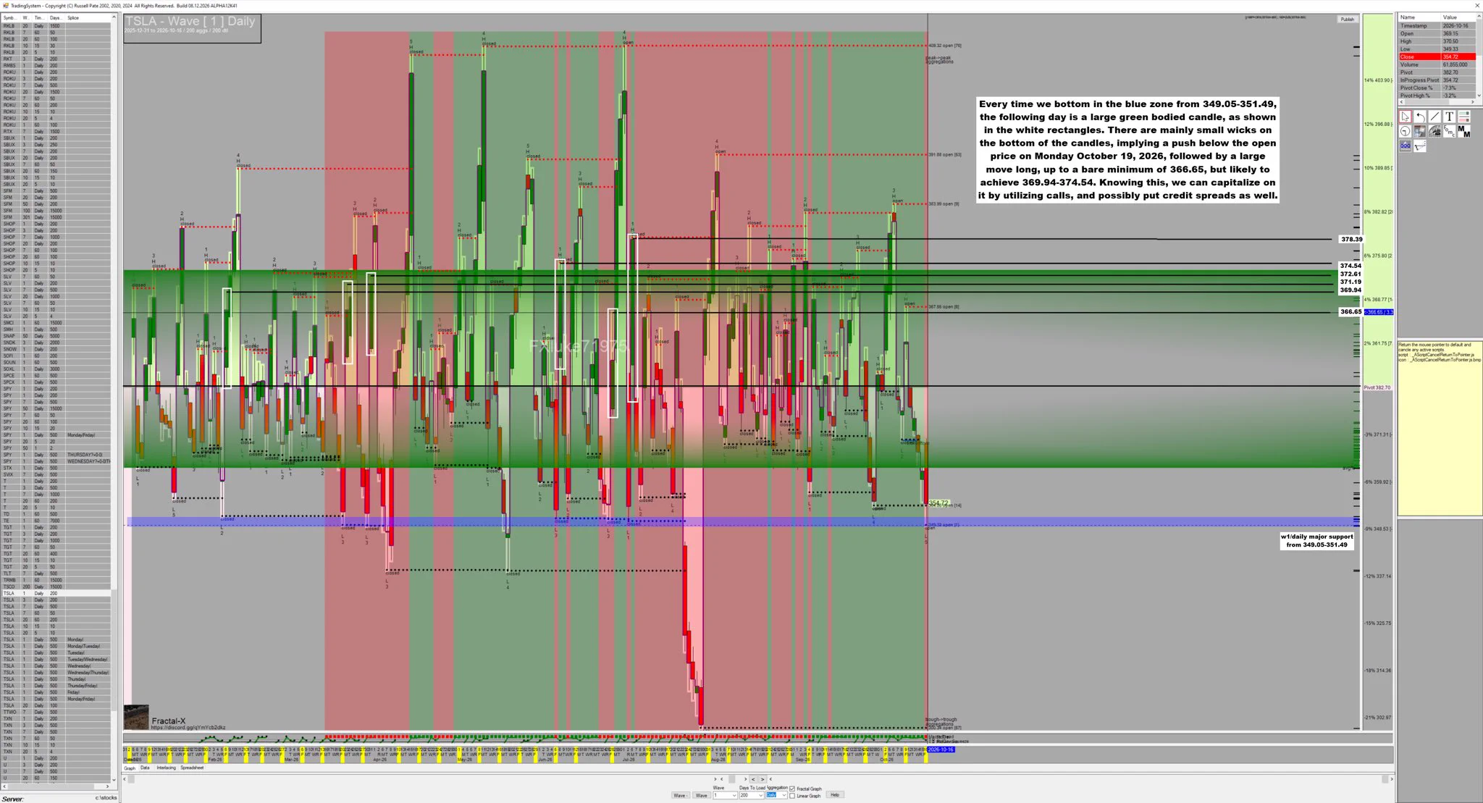Click the clock circle tool icon
1483x803 pixels.
coord(1405,131)
